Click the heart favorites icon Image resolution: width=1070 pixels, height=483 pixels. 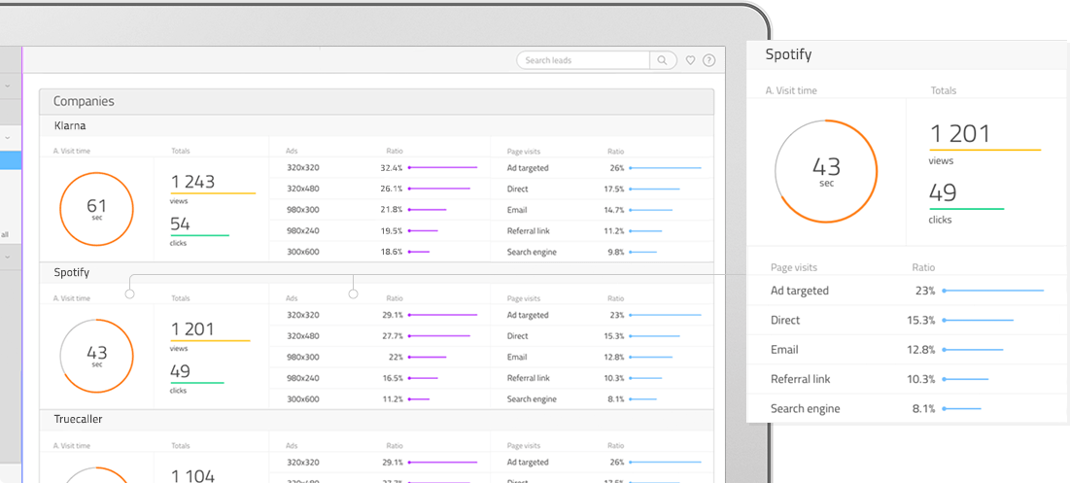click(690, 60)
